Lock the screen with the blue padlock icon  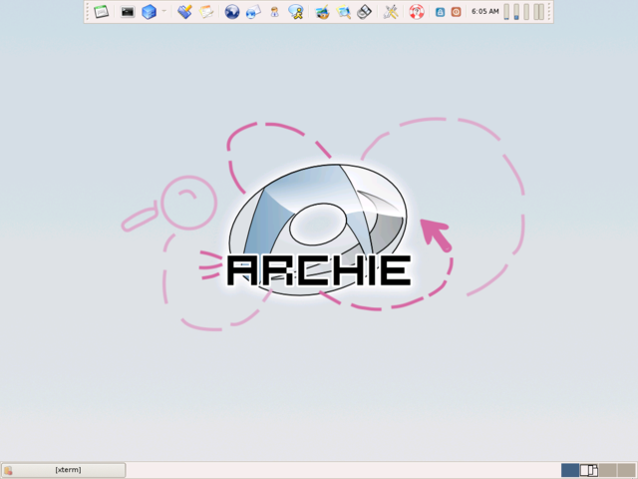pyautogui.click(x=440, y=12)
